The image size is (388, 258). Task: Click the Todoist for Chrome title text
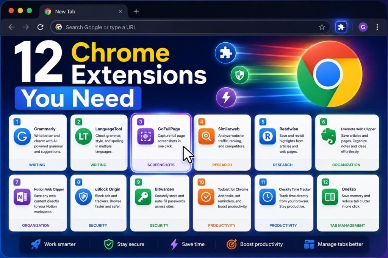coord(233,189)
